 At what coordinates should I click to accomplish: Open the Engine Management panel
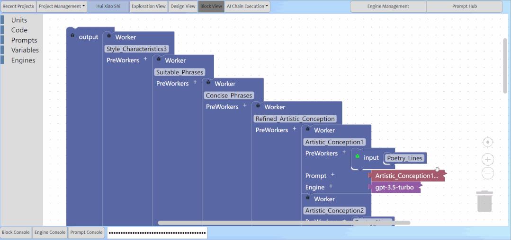[388, 7]
